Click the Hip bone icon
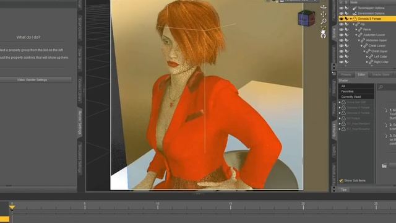 point(358,24)
